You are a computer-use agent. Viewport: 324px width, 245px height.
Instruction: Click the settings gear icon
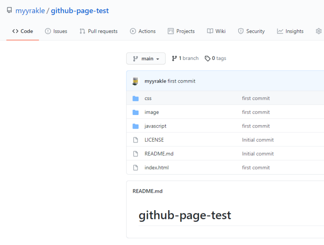319,31
